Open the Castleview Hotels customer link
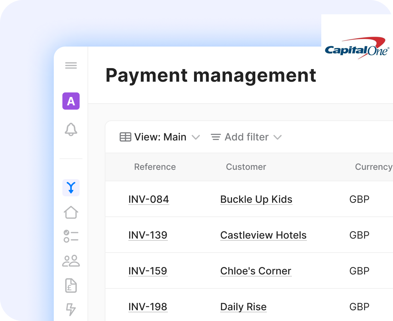The image size is (393, 321). tap(263, 235)
